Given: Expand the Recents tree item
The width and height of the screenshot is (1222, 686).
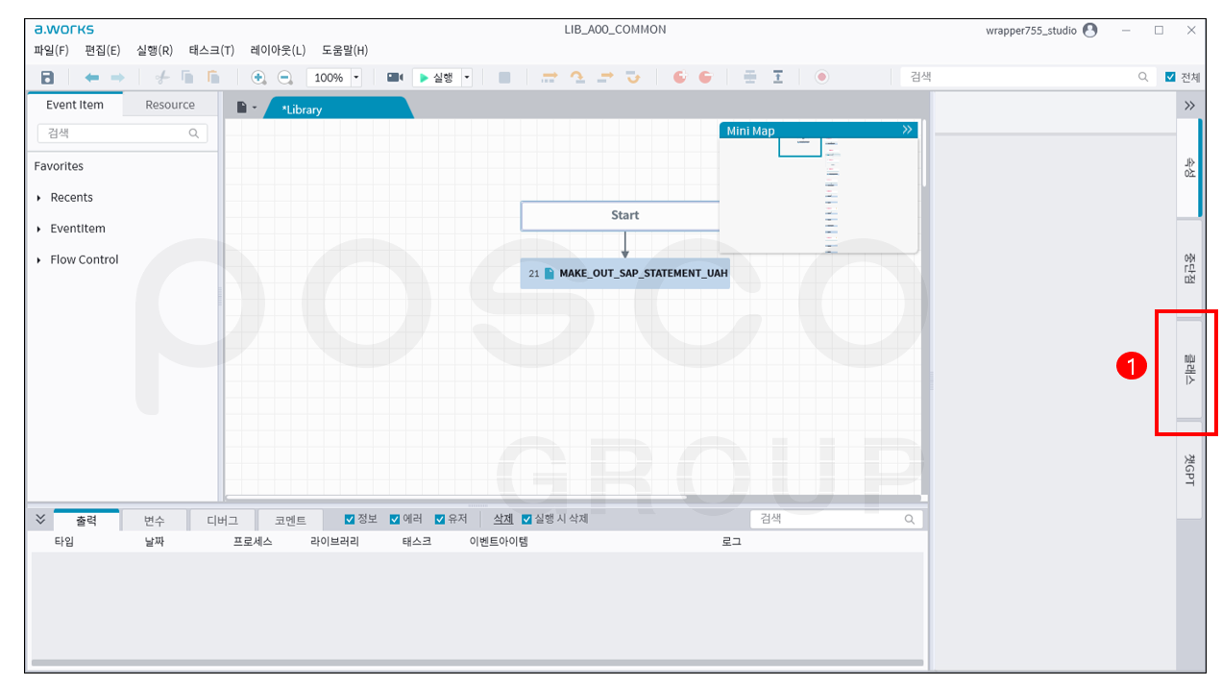Looking at the screenshot, I should coord(39,198).
